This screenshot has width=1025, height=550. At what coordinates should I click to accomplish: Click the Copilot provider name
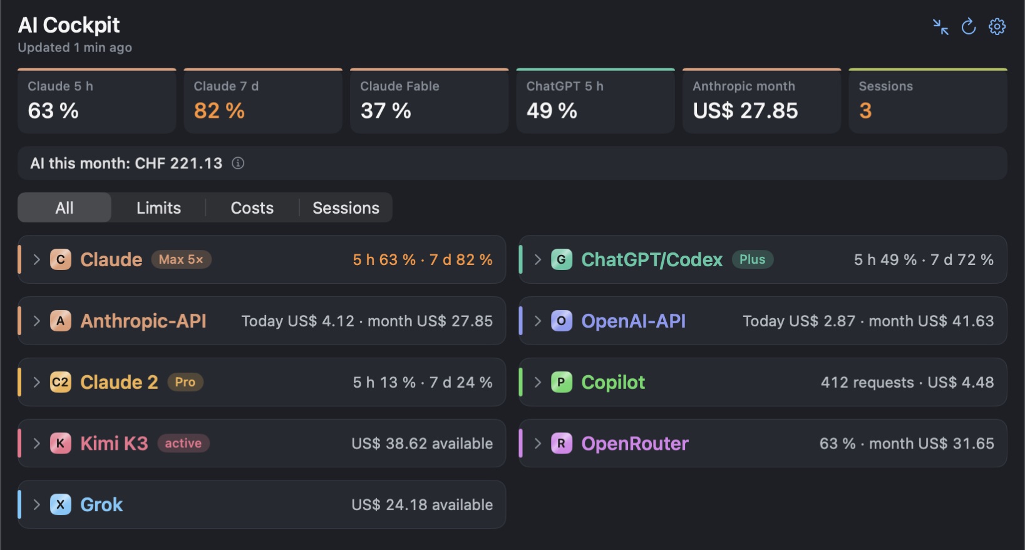tap(613, 382)
